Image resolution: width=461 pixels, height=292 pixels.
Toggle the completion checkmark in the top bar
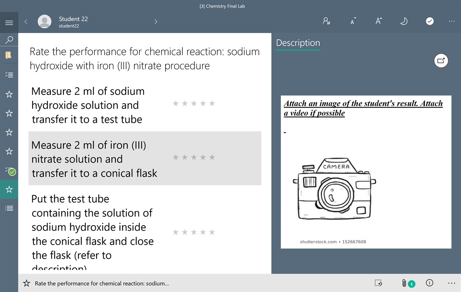pyautogui.click(x=429, y=21)
